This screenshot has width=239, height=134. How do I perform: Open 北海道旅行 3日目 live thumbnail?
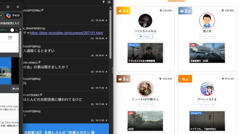(x=207, y=53)
